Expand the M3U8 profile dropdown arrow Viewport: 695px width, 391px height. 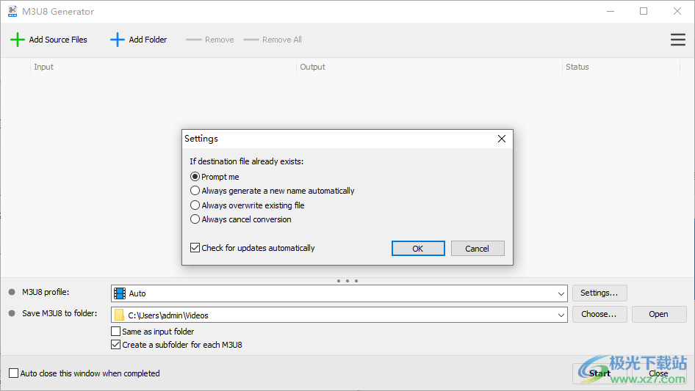[561, 293]
